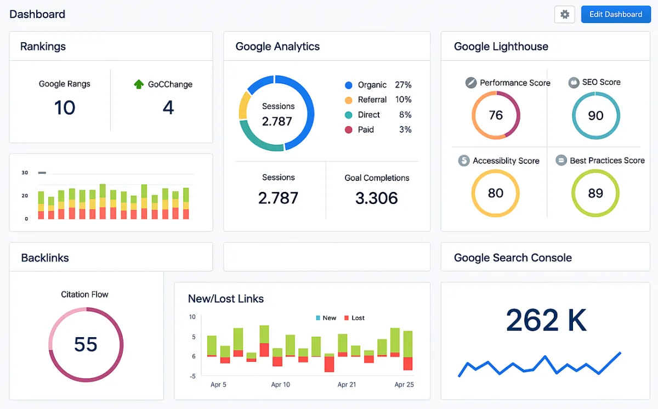Click the 3% Paid value

click(x=405, y=130)
